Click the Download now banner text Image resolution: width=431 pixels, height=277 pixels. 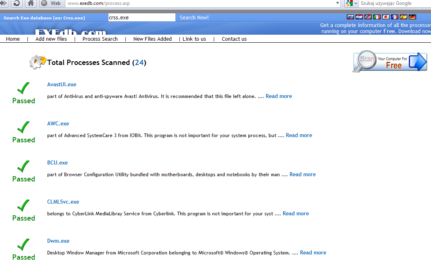click(x=414, y=31)
